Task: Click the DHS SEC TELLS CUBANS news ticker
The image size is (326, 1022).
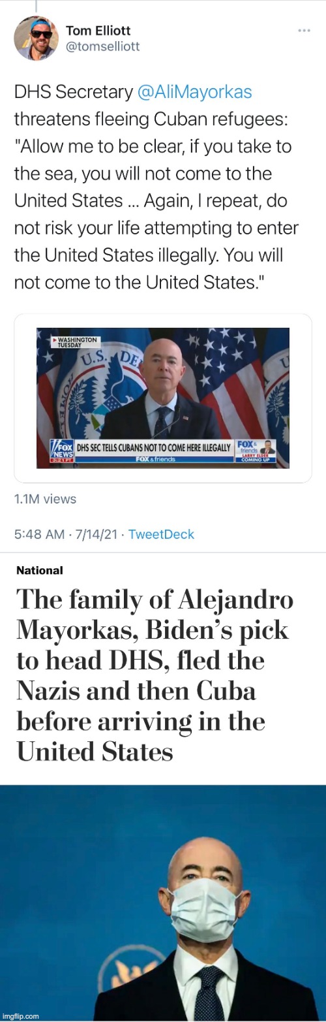Action: (153, 447)
